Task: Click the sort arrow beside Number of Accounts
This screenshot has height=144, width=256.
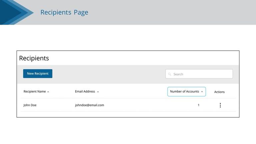Action: pyautogui.click(x=202, y=92)
